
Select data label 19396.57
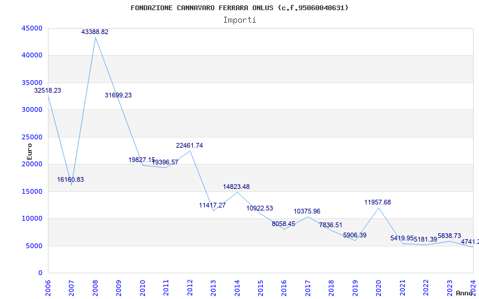click(165, 162)
